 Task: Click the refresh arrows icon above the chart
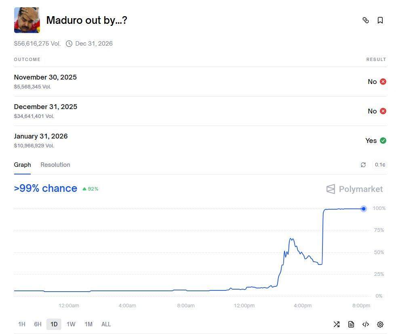coord(363,165)
